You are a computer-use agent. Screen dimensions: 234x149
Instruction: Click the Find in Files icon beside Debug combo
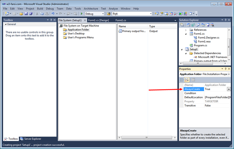tap(109, 14)
